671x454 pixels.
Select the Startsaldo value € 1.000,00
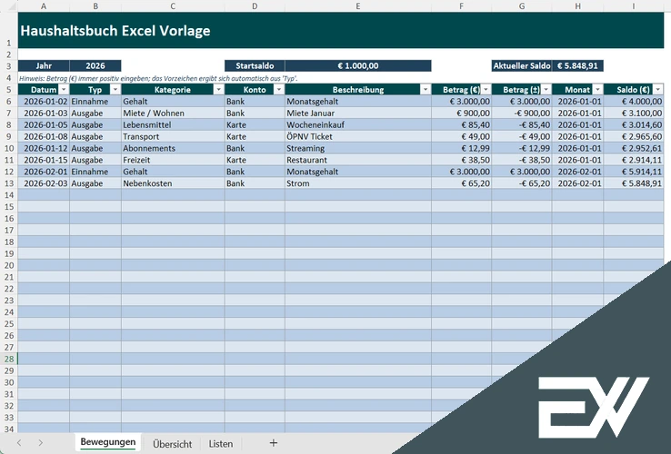pyautogui.click(x=357, y=66)
